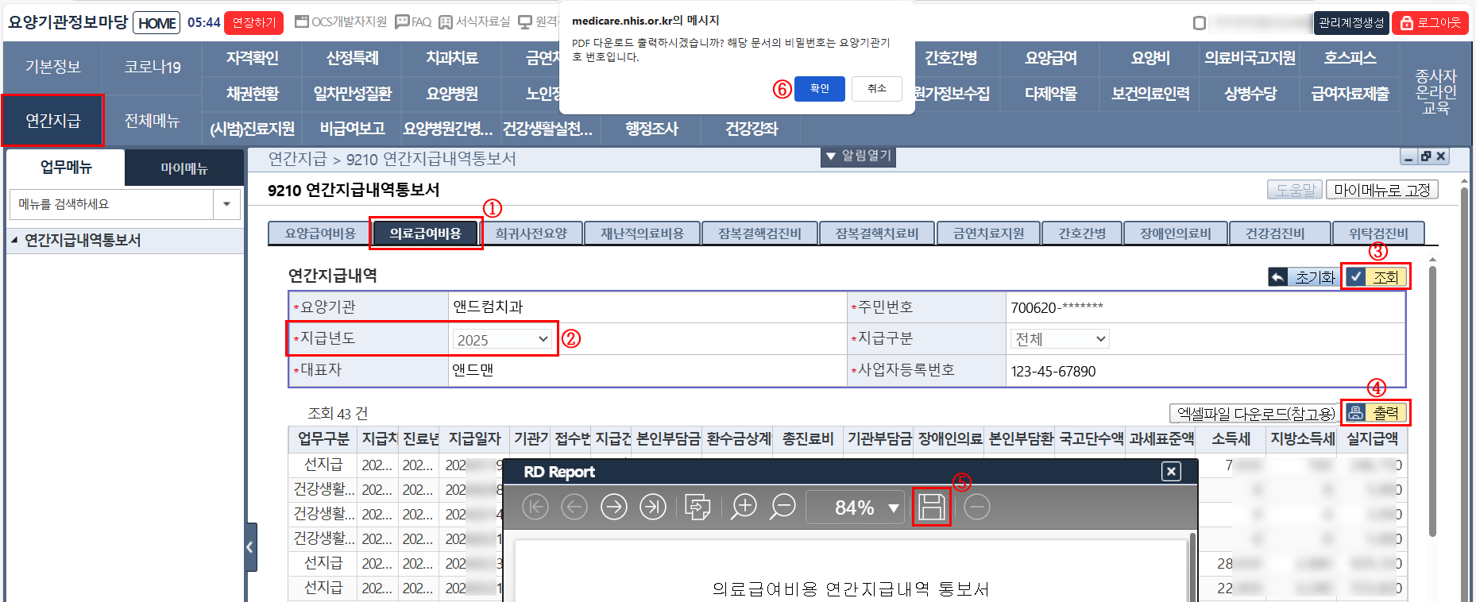Zoom in on the report preview
The height and width of the screenshot is (602, 1476).
[744, 507]
